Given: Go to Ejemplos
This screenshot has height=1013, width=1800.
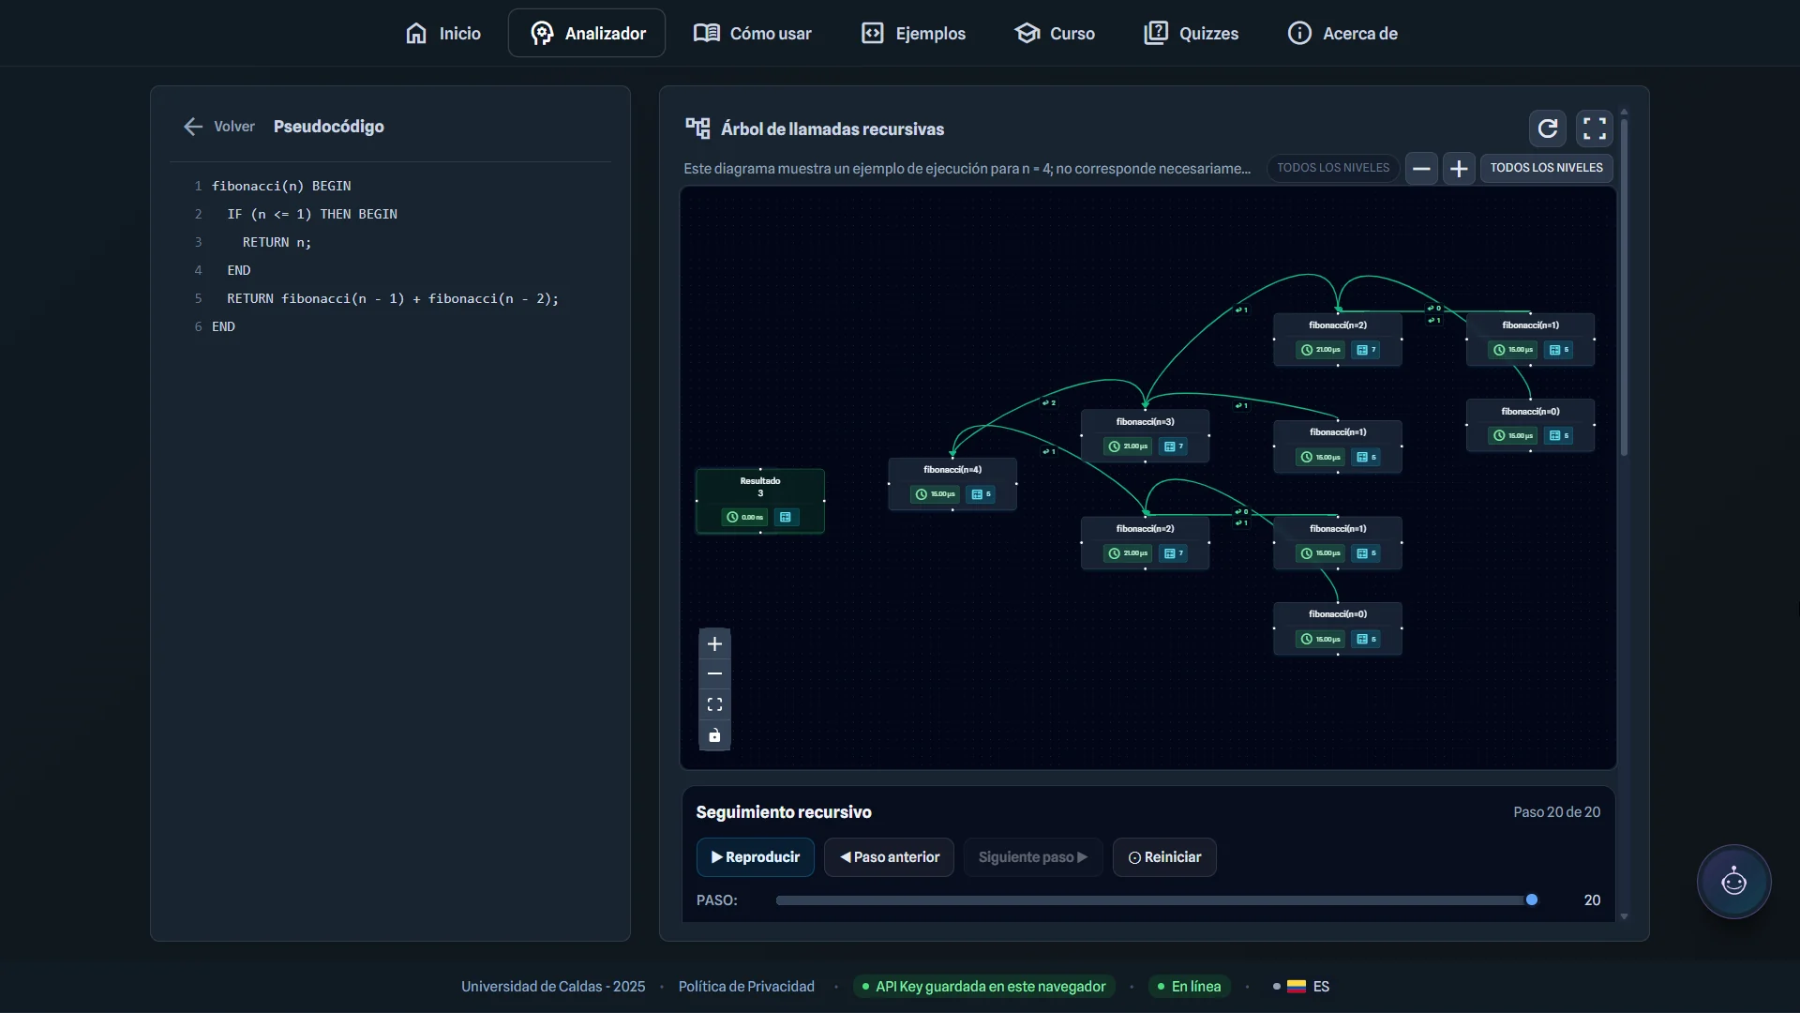Looking at the screenshot, I should pyautogui.click(x=913, y=34).
